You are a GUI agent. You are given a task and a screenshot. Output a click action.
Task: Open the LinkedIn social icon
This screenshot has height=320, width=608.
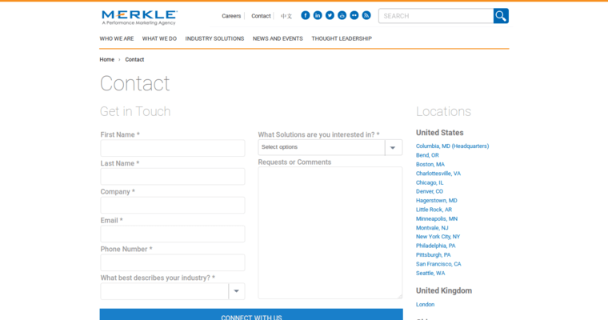pyautogui.click(x=318, y=15)
